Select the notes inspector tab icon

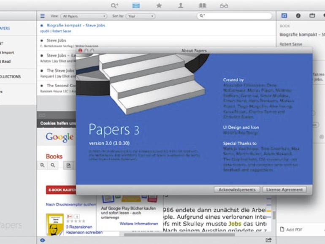(x=312, y=16)
